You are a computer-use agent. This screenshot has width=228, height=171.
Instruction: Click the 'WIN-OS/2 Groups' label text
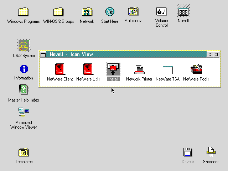coord(58,21)
